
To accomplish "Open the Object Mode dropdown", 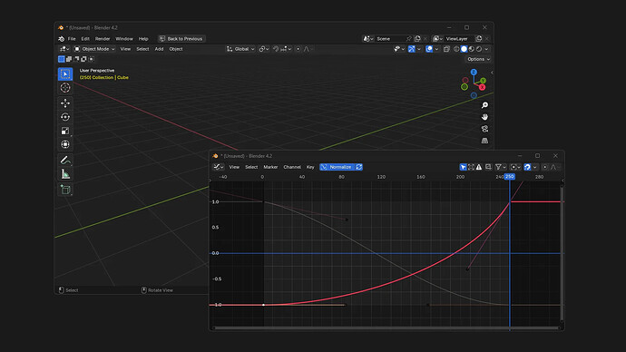I will (94, 49).
